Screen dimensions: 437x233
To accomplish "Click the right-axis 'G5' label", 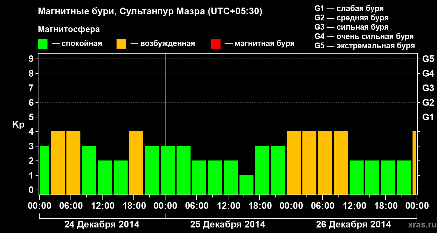I will tap(428, 59).
